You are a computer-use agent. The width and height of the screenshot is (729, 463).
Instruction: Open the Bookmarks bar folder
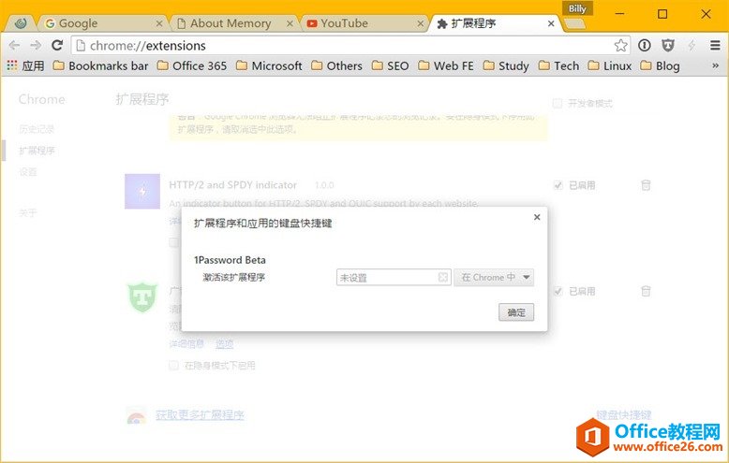pos(100,65)
